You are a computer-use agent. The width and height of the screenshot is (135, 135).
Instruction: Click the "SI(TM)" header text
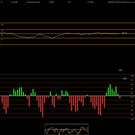[51, 2]
